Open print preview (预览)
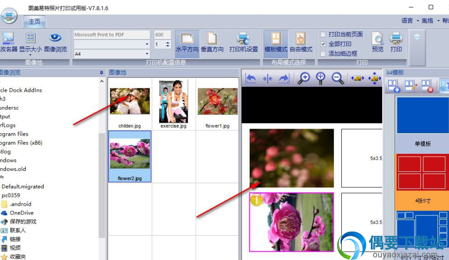Screen dimensions: 449x260 pyautogui.click(x=377, y=42)
